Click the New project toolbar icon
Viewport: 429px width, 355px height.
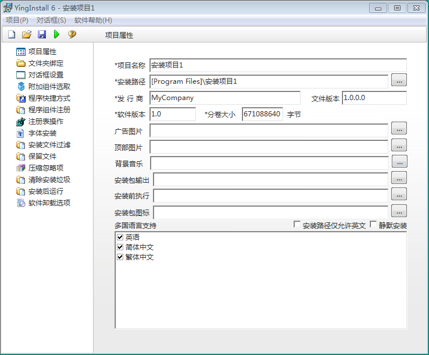pyautogui.click(x=12, y=35)
